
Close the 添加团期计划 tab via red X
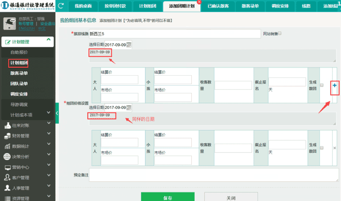tap(199, 2)
